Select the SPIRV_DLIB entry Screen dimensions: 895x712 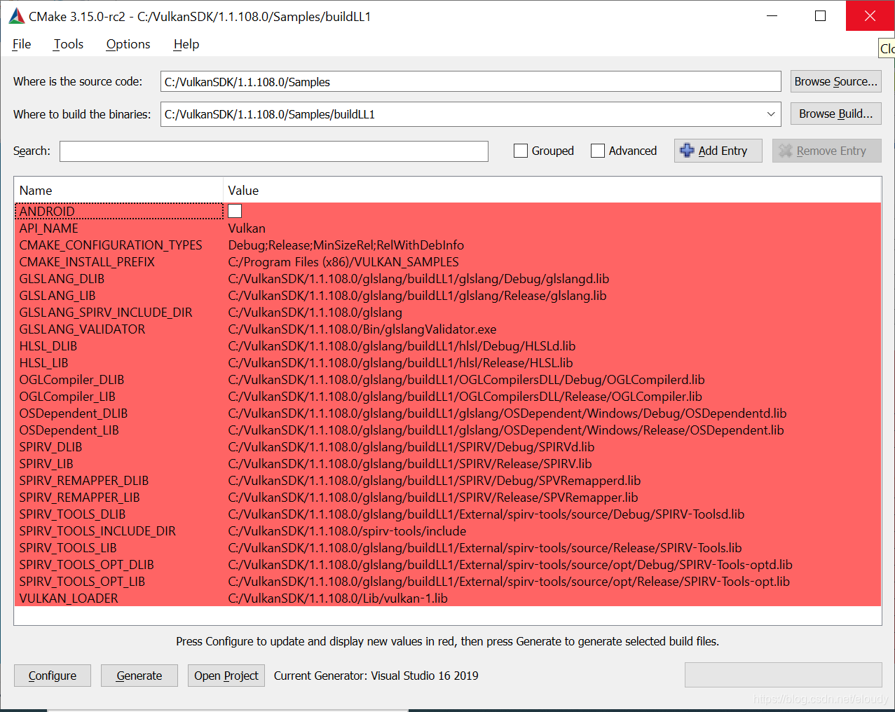coord(50,447)
